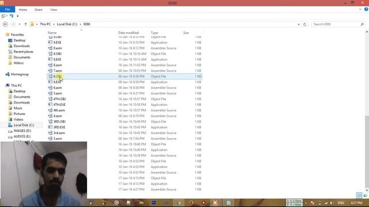Switch to Large icons view toggle

click(x=365, y=195)
